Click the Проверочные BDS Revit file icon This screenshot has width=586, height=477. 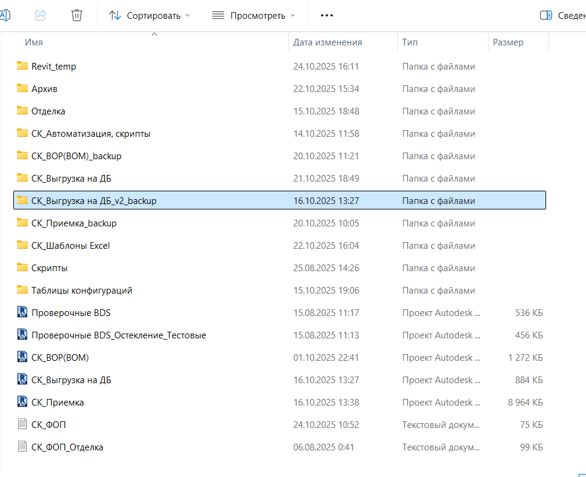(22, 312)
